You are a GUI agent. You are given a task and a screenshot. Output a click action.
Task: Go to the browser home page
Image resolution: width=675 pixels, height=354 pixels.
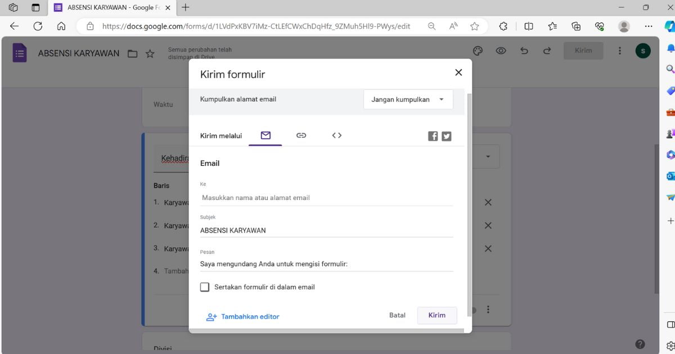coord(61,26)
